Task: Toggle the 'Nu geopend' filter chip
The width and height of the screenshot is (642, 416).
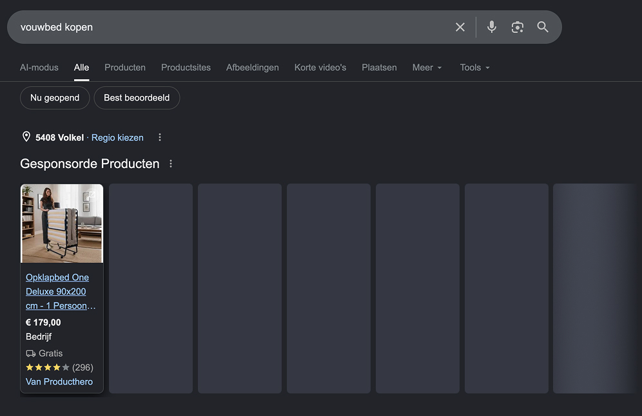Action: pos(55,98)
